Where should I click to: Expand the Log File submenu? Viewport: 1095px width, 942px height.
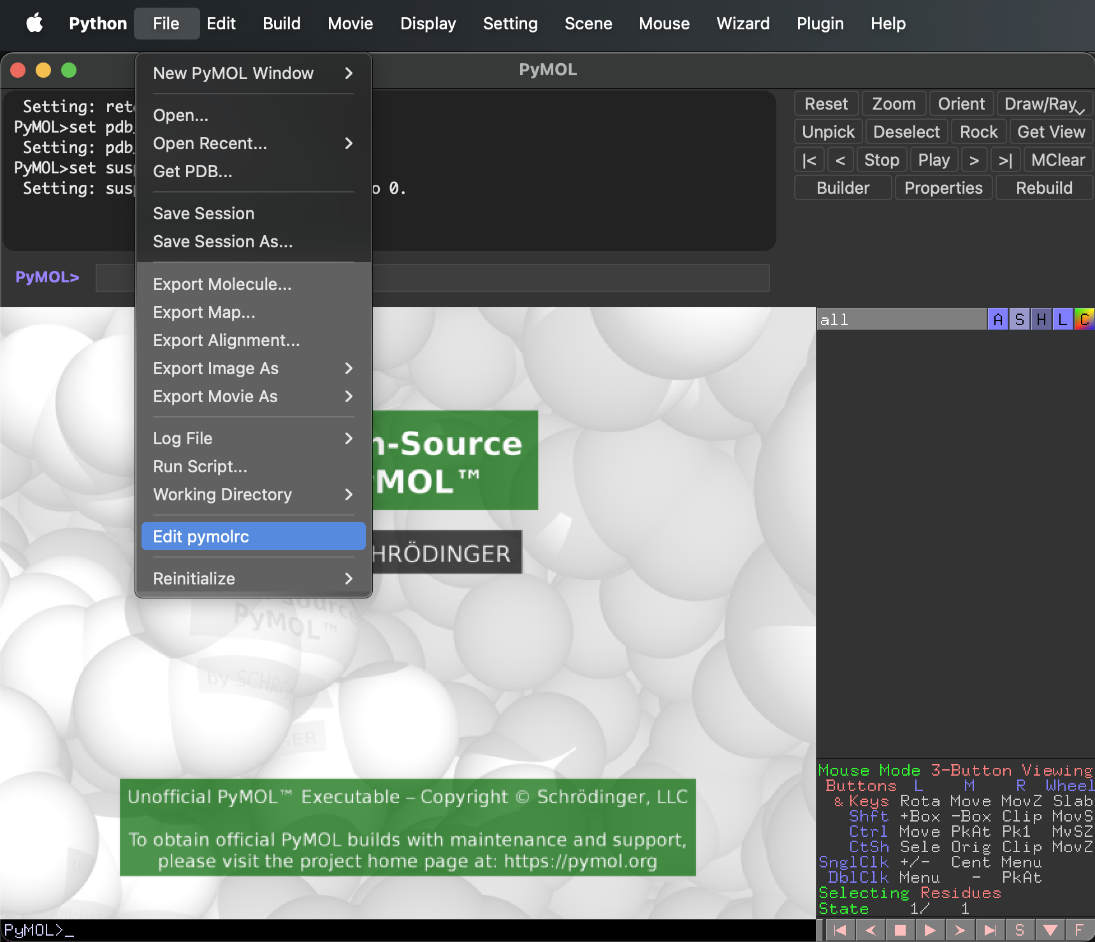254,438
